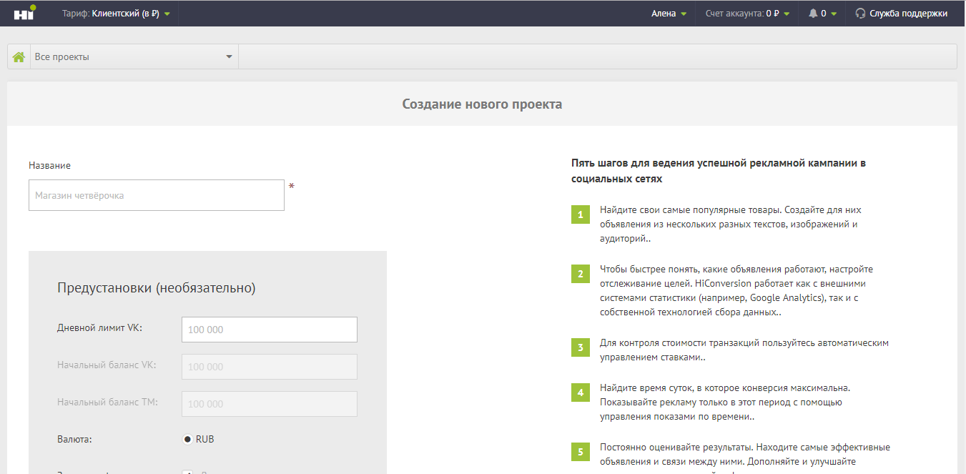Click the green step 3 number badge
The width and height of the screenshot is (966, 474).
pyautogui.click(x=581, y=348)
